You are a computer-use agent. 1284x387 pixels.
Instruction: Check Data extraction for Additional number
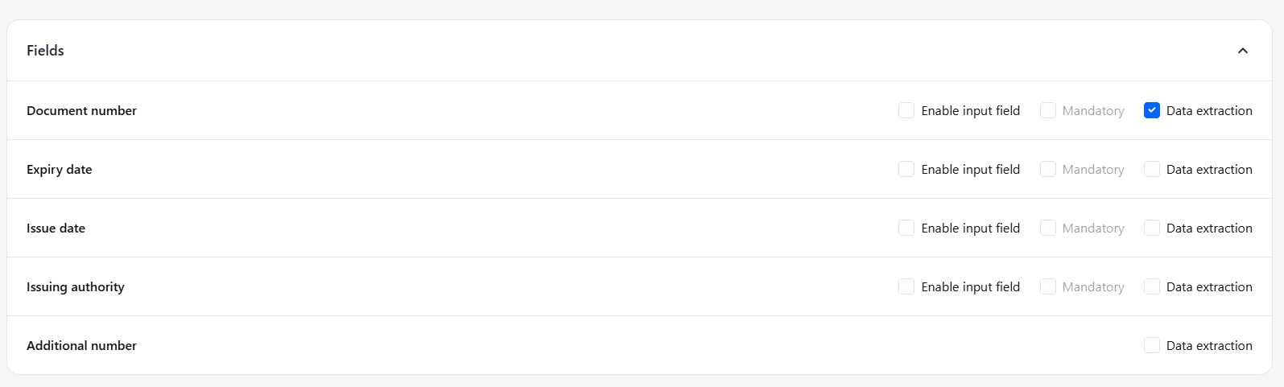1152,345
